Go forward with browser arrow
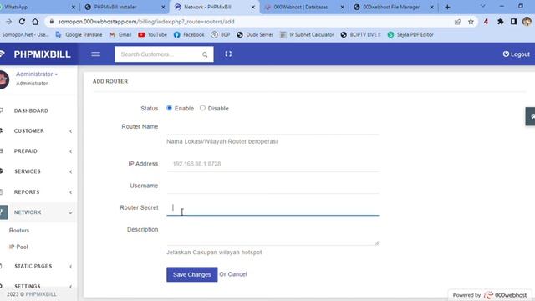 tap(8, 22)
